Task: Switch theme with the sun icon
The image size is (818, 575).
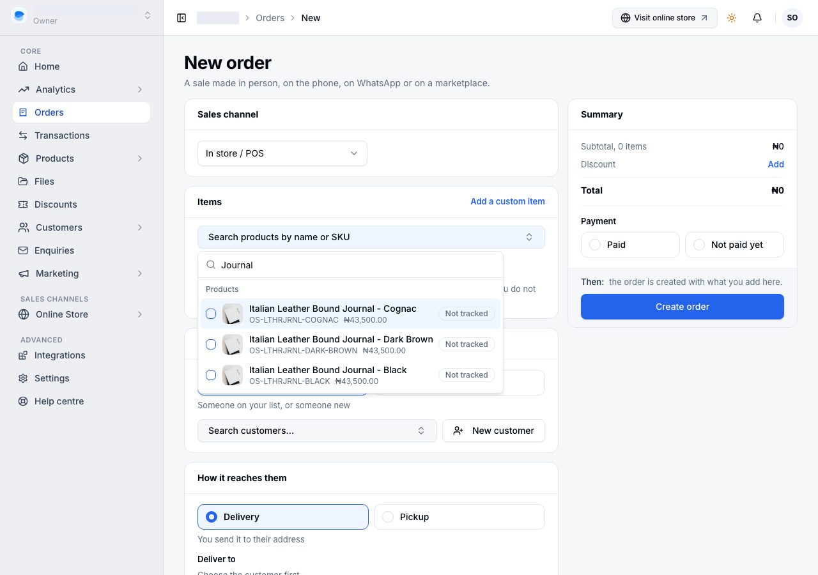Action: tap(732, 18)
